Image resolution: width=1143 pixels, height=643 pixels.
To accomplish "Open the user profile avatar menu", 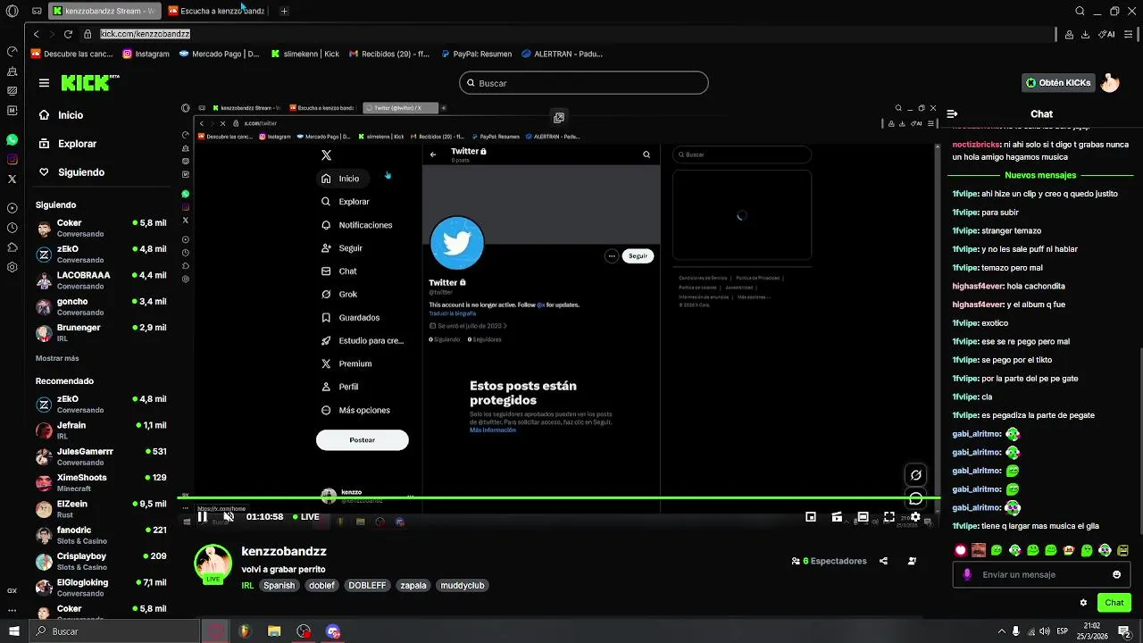I will pyautogui.click(x=1110, y=83).
